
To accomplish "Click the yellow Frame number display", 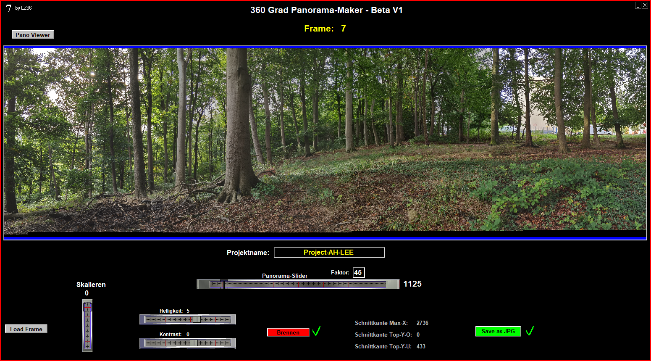I will click(343, 29).
